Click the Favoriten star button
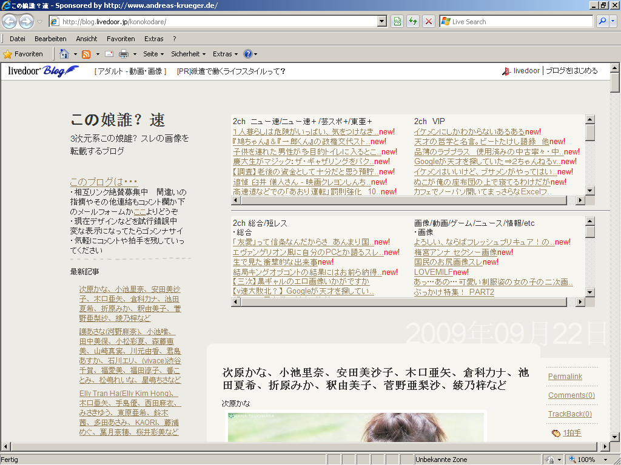 click(x=23, y=54)
